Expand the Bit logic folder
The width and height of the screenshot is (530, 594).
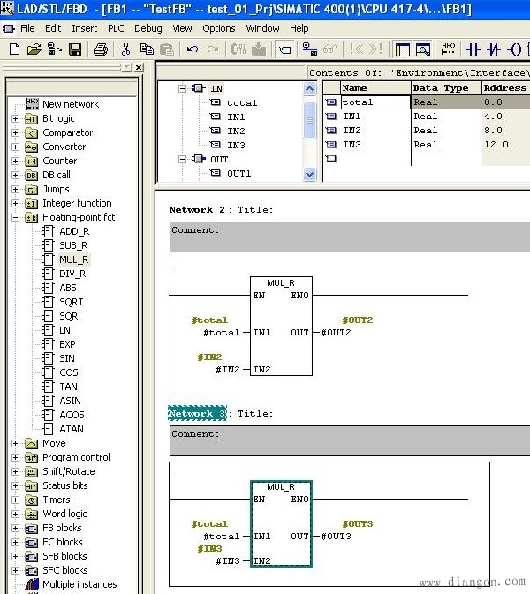tap(15, 118)
